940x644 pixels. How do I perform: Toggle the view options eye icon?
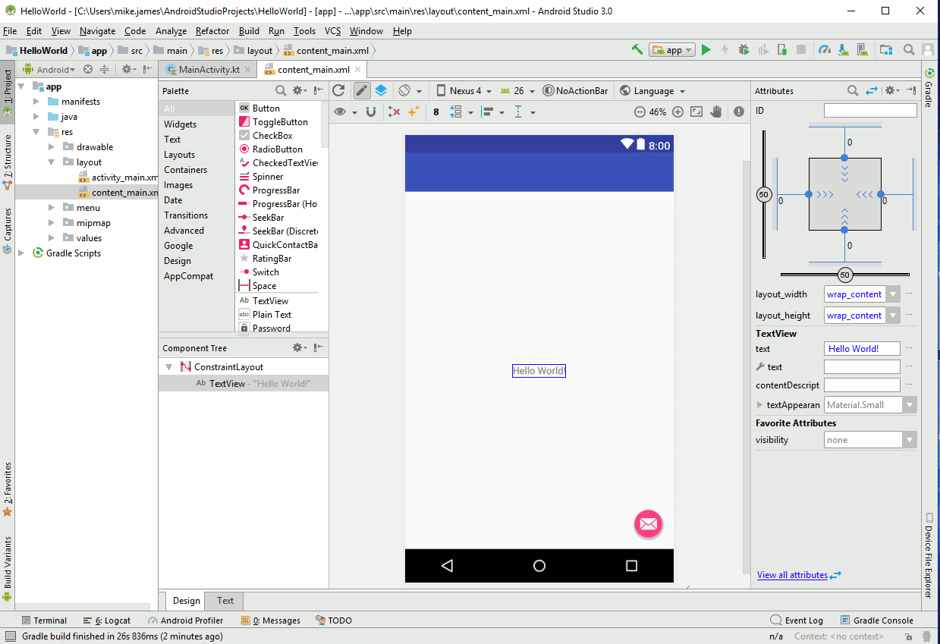click(x=340, y=112)
